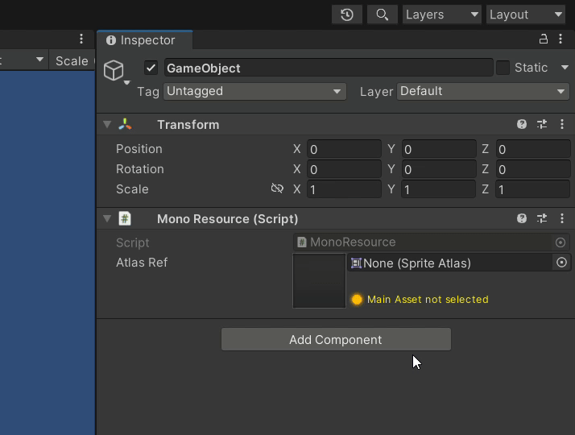Edit Position X field
Image resolution: width=575 pixels, height=435 pixels.
click(x=344, y=149)
